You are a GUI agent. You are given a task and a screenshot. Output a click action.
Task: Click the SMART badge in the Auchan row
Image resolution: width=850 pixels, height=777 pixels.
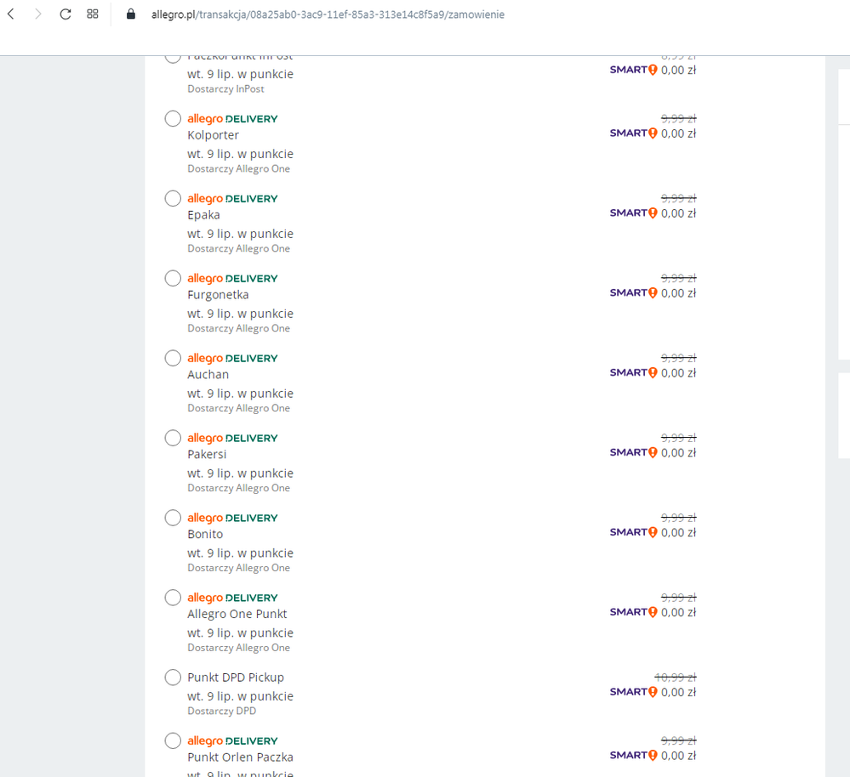tap(633, 372)
